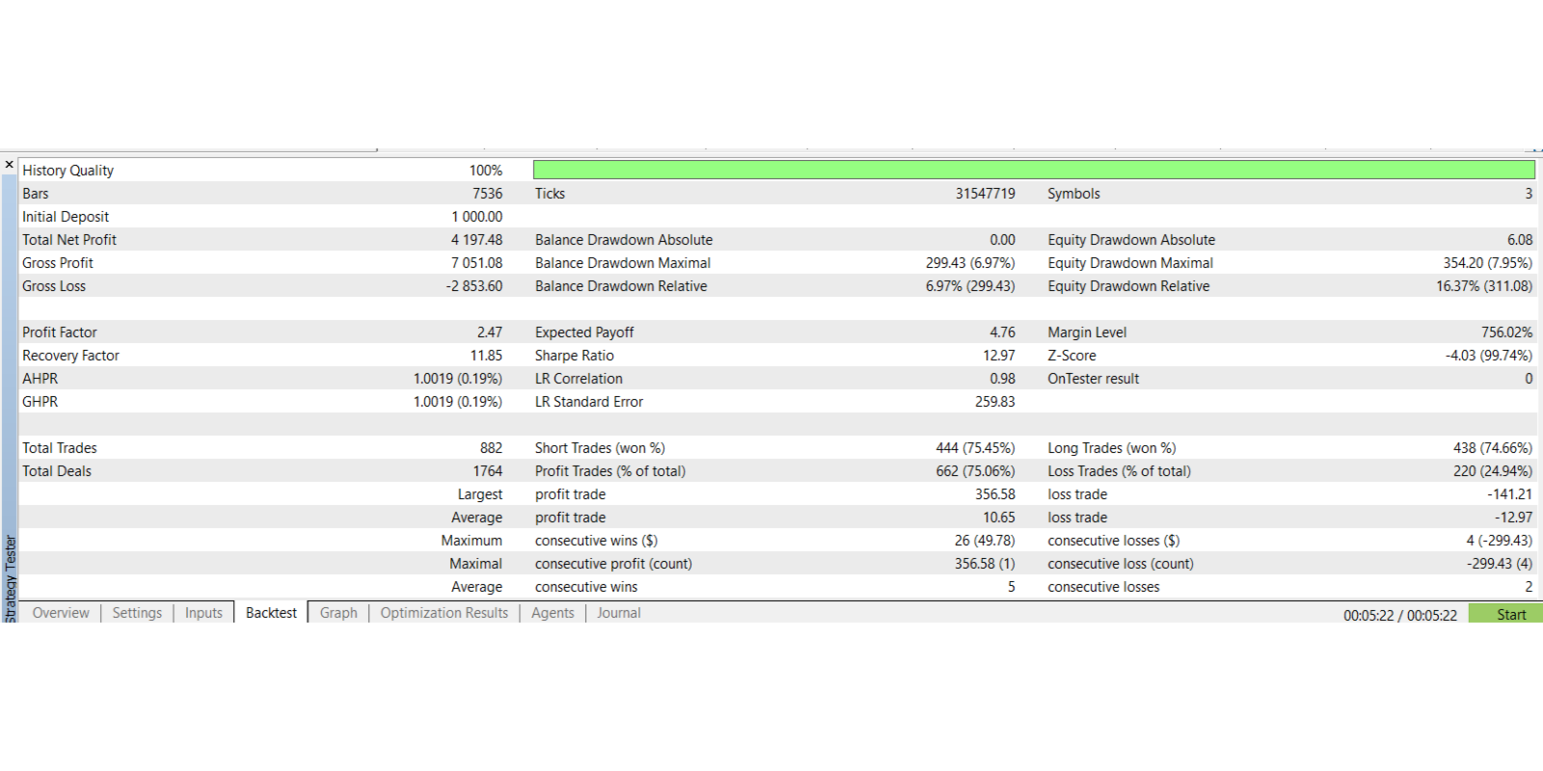The width and height of the screenshot is (1543, 771).
Task: Click the Sharpe Ratio value 12.97
Action: [x=999, y=356]
